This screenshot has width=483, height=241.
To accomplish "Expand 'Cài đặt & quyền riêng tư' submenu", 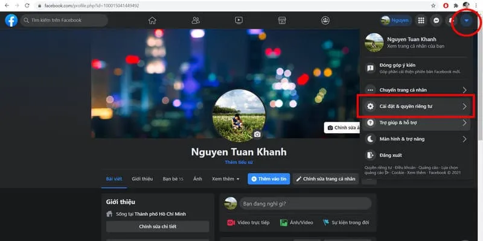I will (x=414, y=107).
